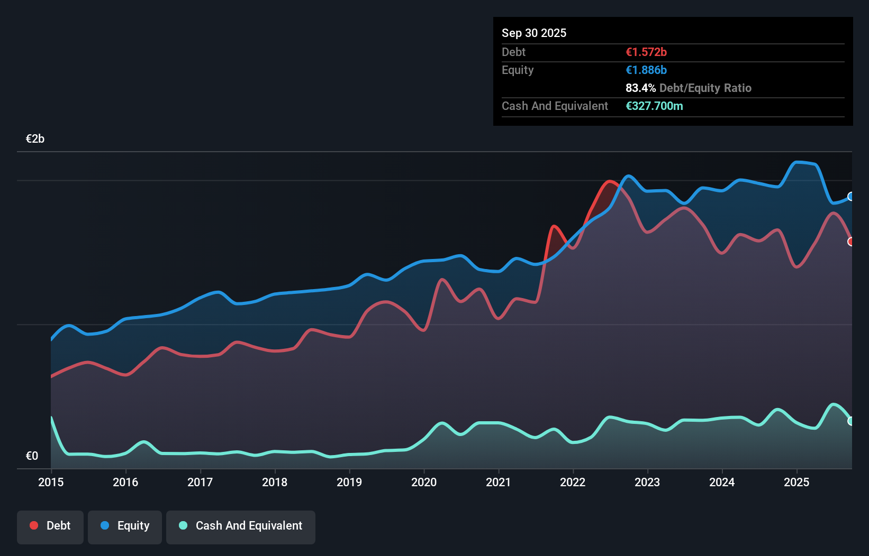The width and height of the screenshot is (869, 556).
Task: Click the €2b gridline label
Action: [x=35, y=138]
